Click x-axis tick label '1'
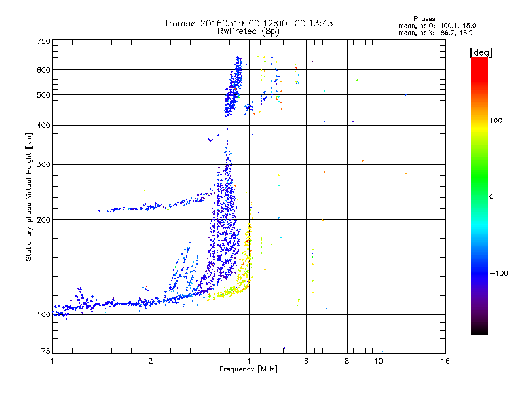 tap(52, 361)
